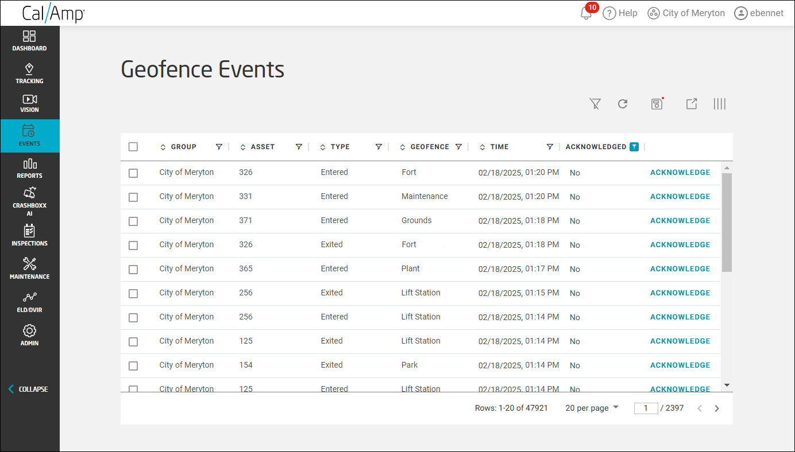Click the page number input field

tap(646, 408)
